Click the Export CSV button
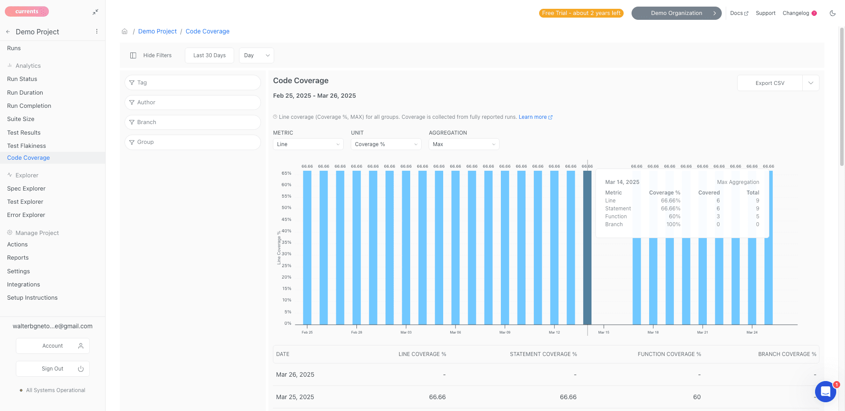The height and width of the screenshot is (411, 845). [770, 83]
